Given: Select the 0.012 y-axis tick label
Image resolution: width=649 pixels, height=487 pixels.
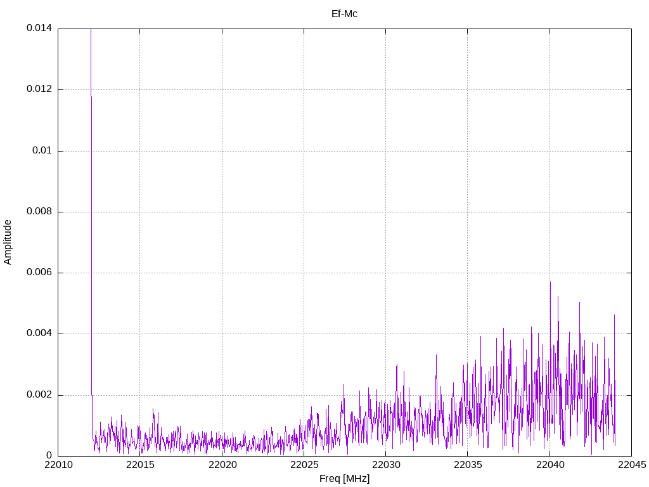Looking at the screenshot, I should [x=39, y=89].
